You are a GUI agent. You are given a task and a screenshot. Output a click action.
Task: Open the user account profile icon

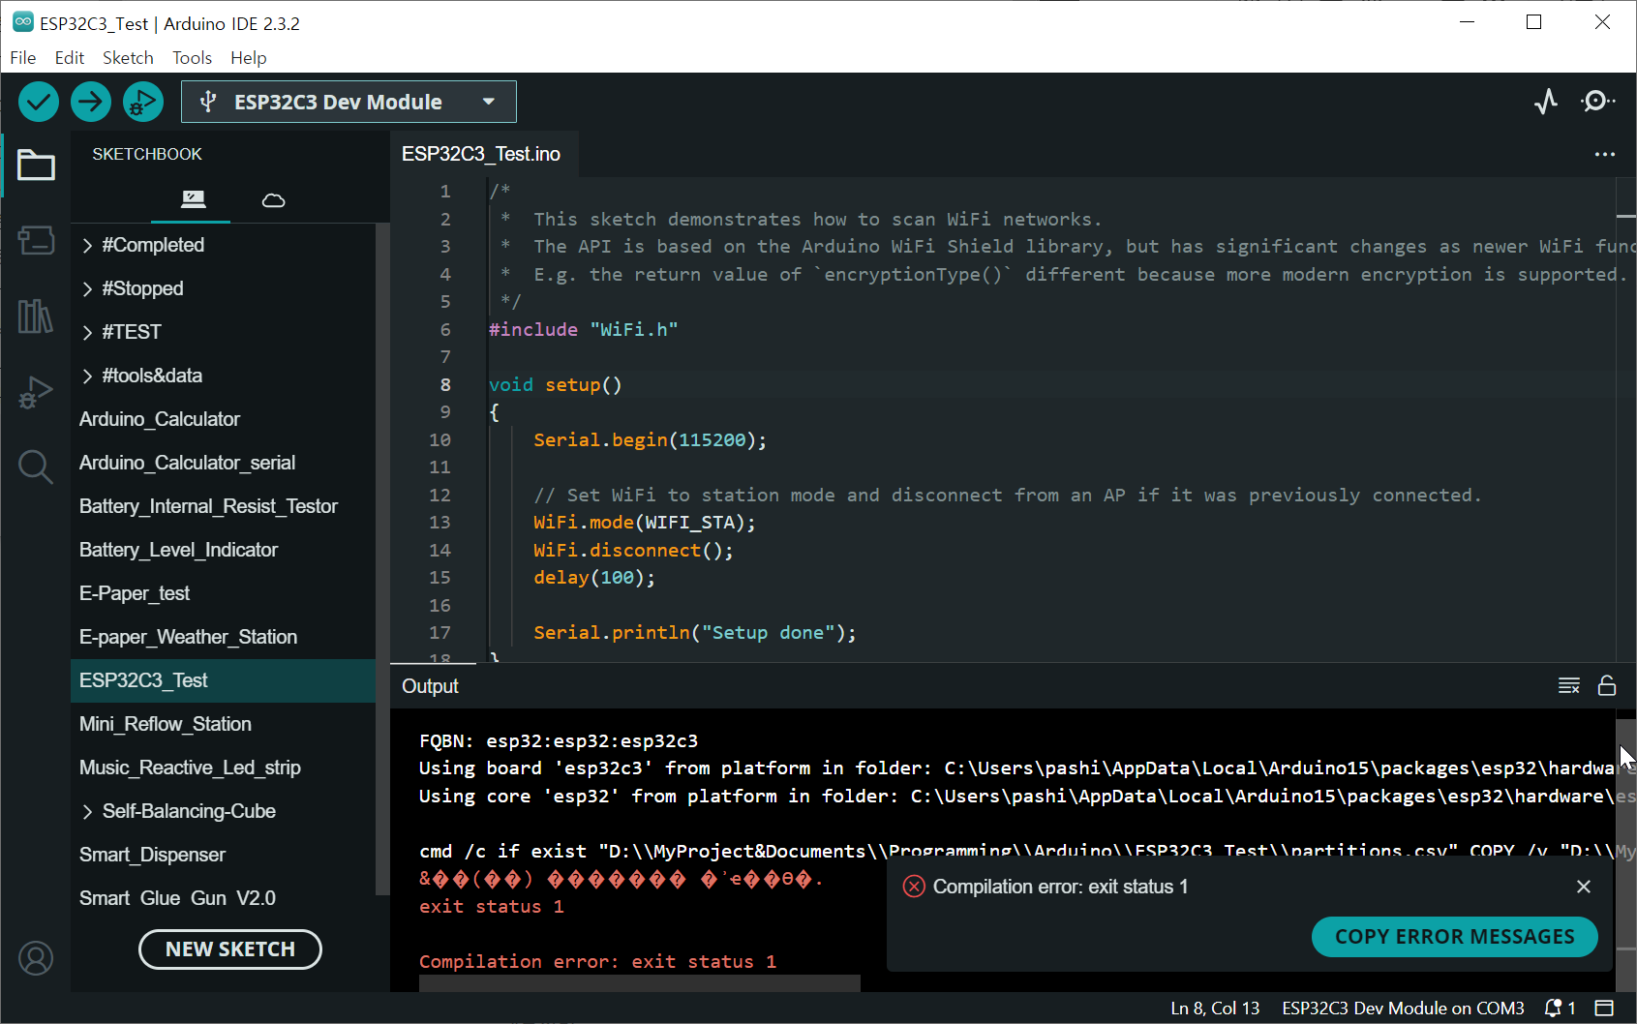point(36,958)
